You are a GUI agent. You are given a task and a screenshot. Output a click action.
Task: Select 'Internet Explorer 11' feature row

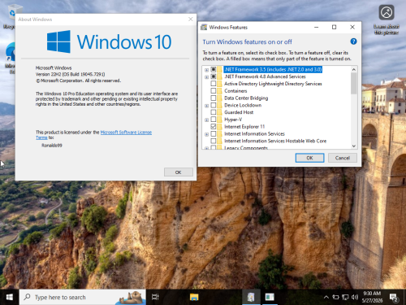coord(244,126)
